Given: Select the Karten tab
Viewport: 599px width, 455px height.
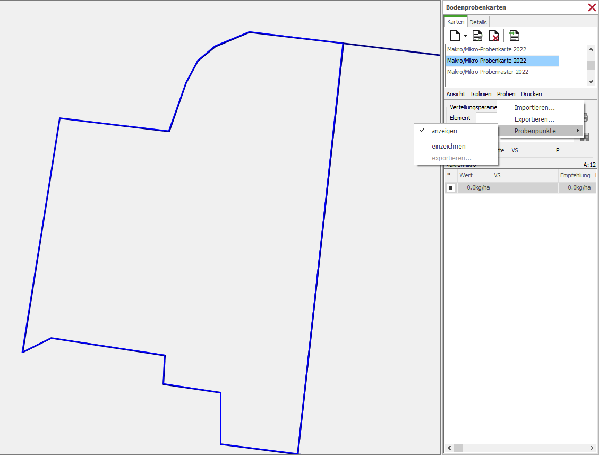Looking at the screenshot, I should coord(456,22).
